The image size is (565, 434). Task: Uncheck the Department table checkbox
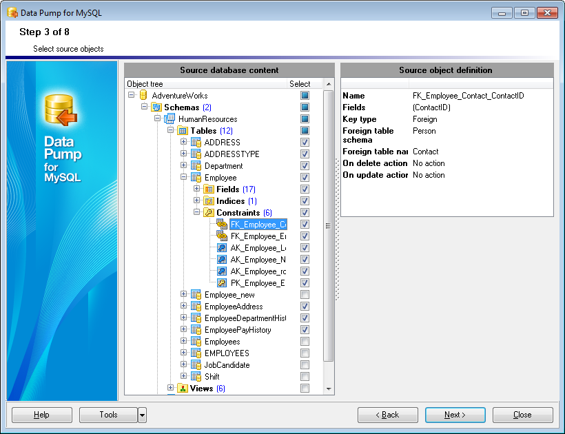coord(305,166)
